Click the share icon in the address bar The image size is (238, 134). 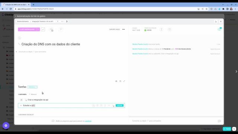point(202,9)
